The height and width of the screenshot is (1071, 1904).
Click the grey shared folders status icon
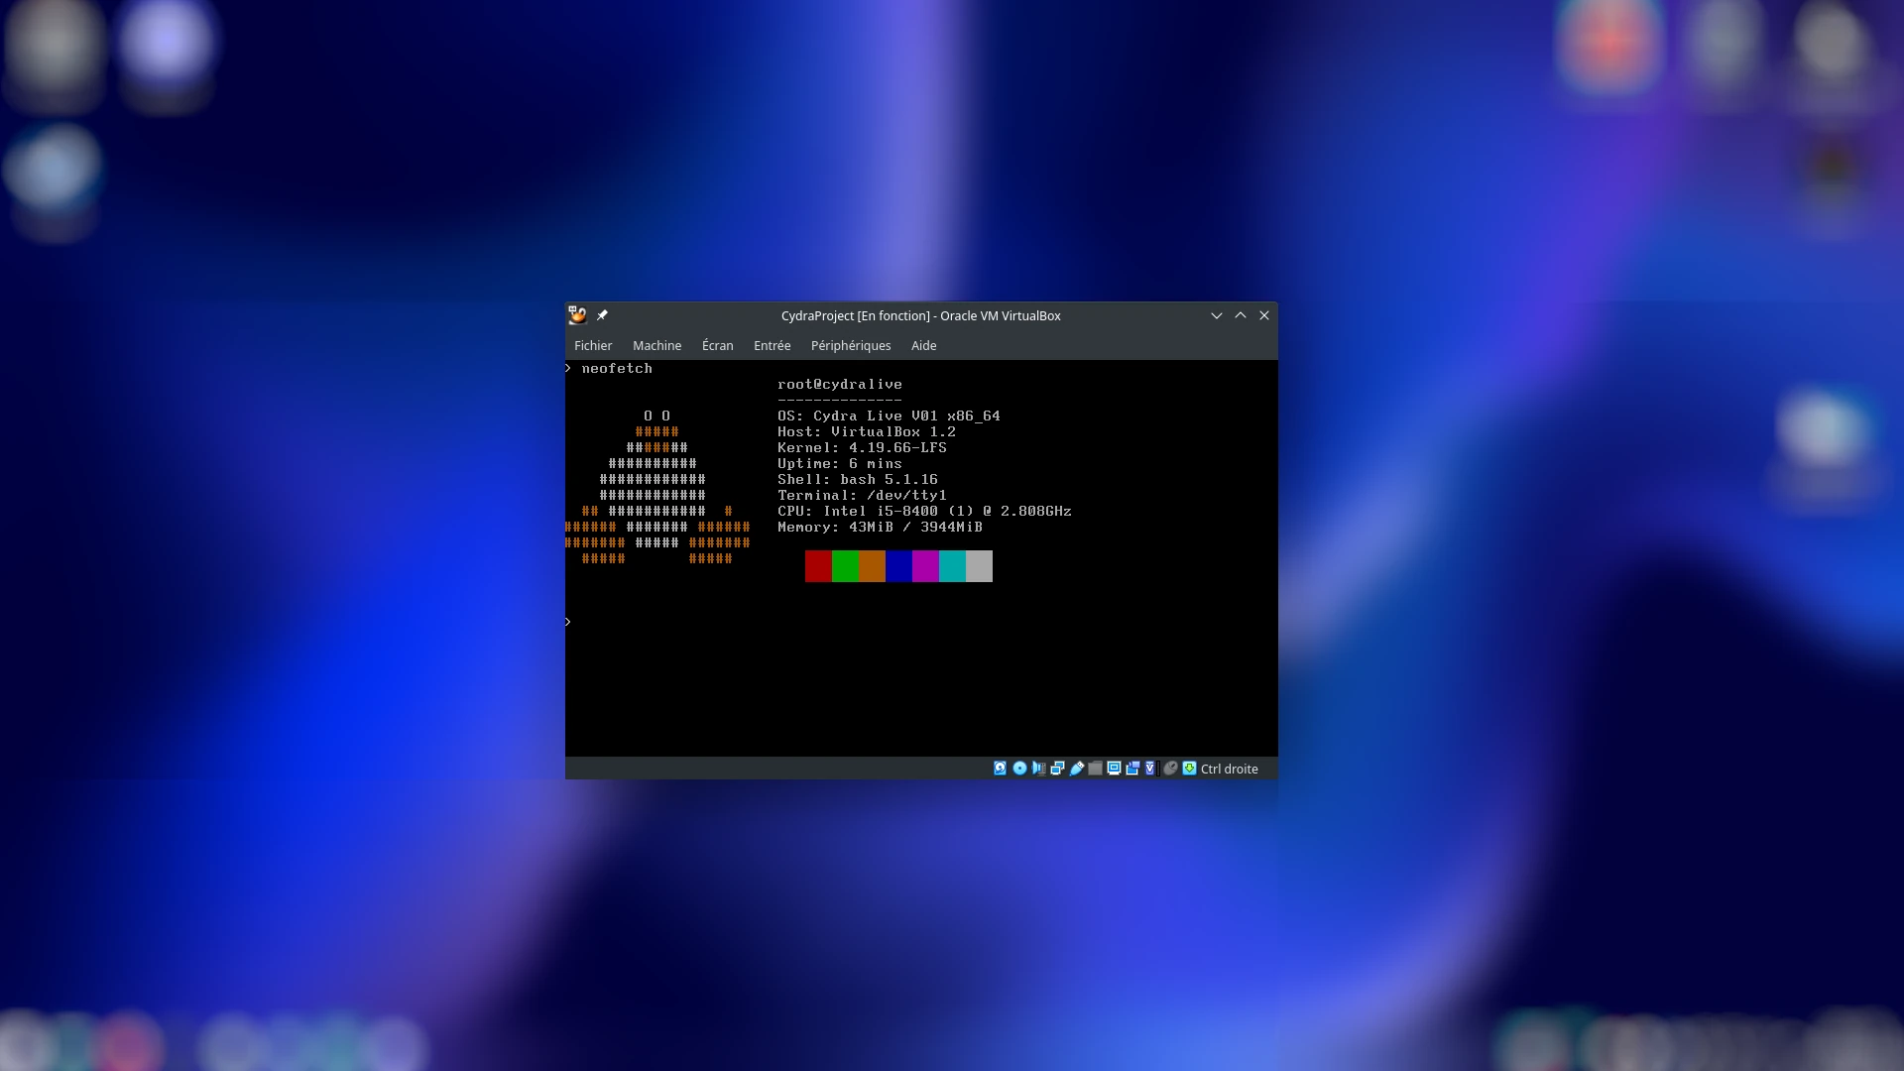coord(1095,768)
